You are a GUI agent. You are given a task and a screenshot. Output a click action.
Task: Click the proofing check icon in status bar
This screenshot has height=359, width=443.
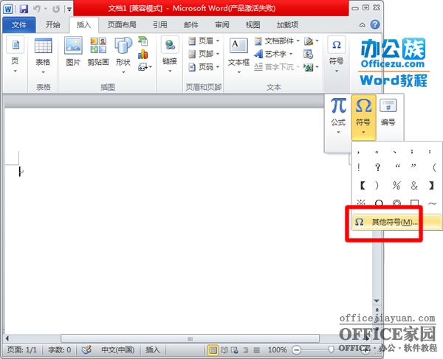(x=86, y=350)
